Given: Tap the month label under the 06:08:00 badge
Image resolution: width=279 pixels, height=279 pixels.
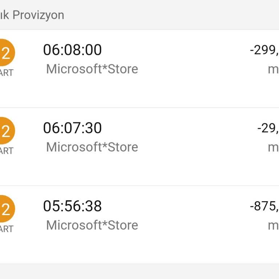Looking at the screenshot, I should [6, 73].
